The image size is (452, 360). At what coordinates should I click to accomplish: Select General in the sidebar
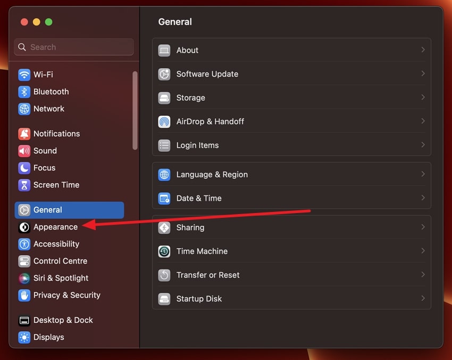coord(48,210)
